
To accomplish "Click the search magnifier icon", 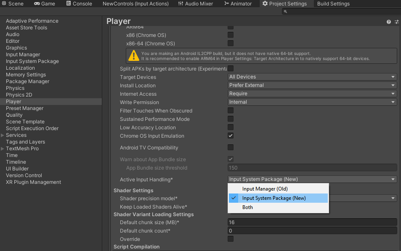I will pyautogui.click(x=286, y=11).
